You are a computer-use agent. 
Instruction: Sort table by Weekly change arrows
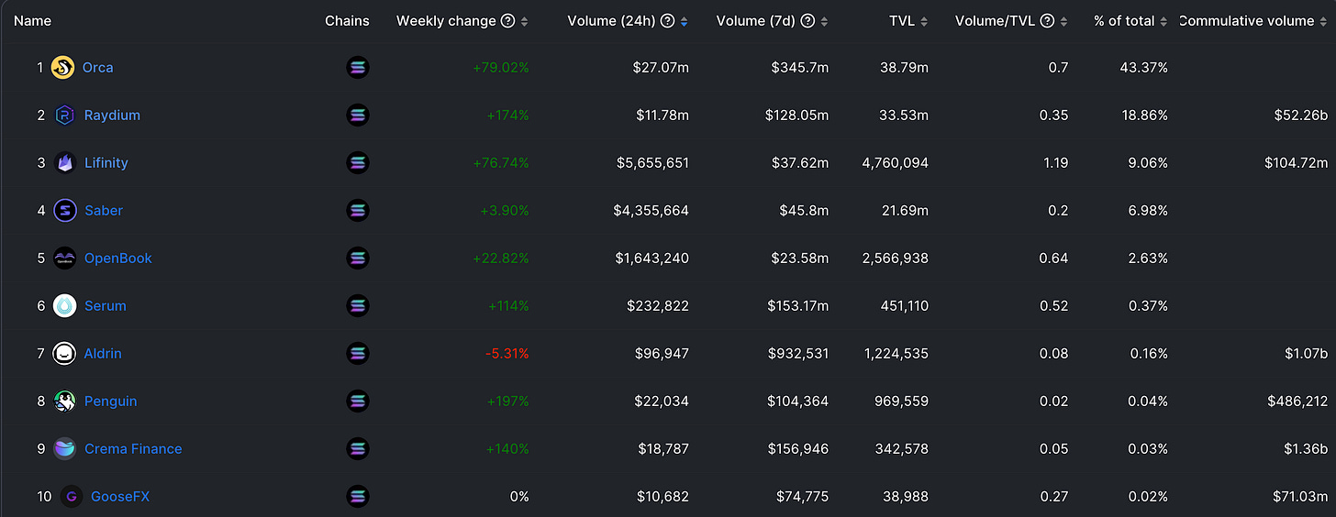click(x=525, y=21)
